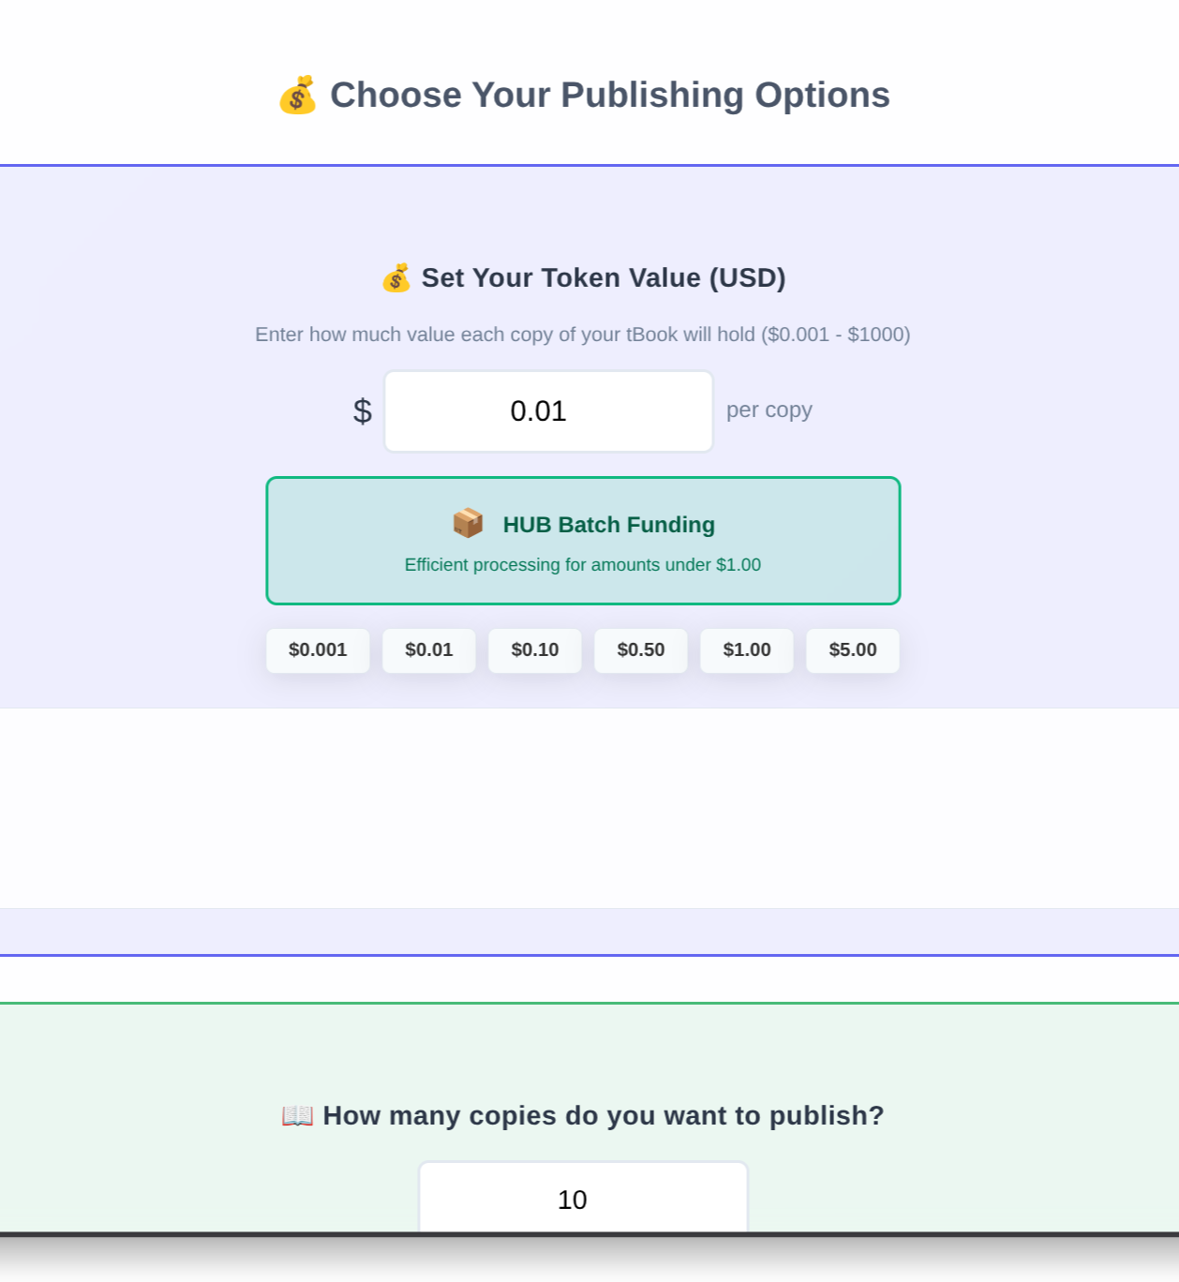Click the per copy label
Image resolution: width=1179 pixels, height=1282 pixels.
769,410
